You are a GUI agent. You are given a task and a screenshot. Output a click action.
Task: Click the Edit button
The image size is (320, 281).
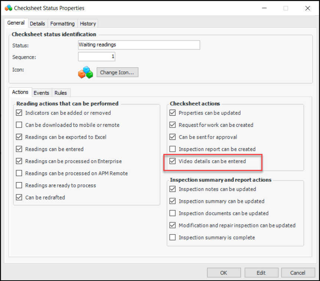click(x=261, y=272)
